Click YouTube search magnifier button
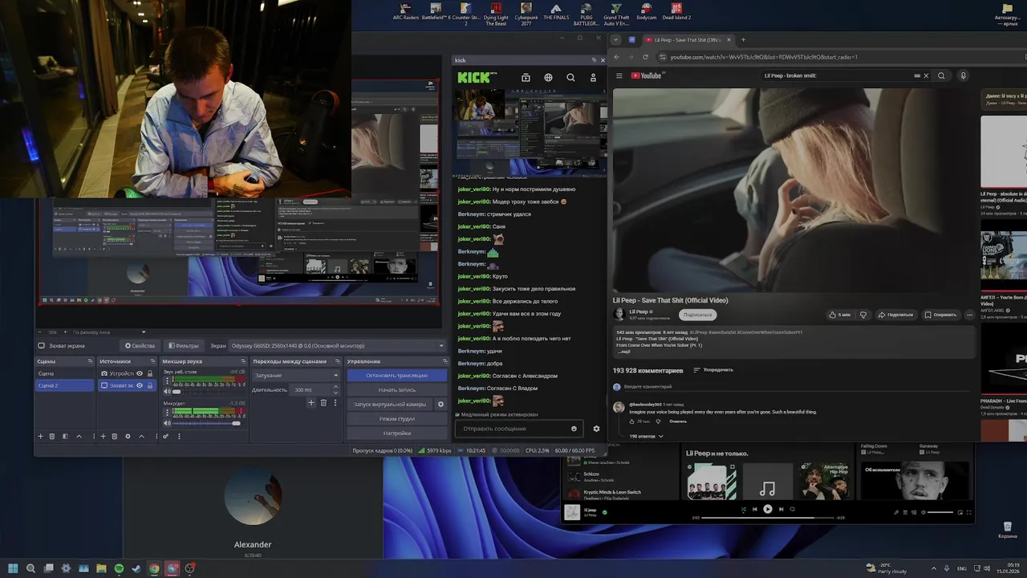Image resolution: width=1027 pixels, height=578 pixels. [x=942, y=76]
